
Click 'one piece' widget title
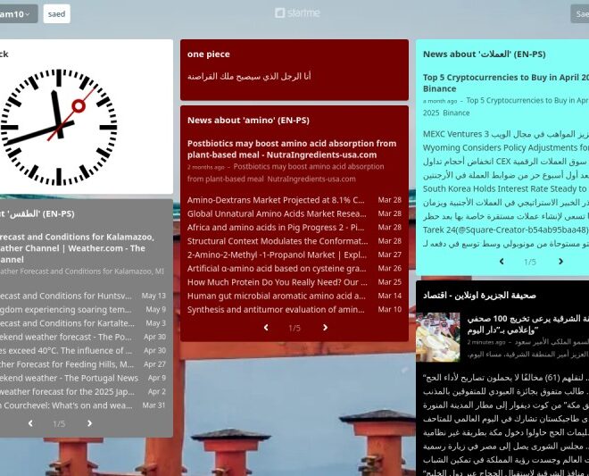209,54
